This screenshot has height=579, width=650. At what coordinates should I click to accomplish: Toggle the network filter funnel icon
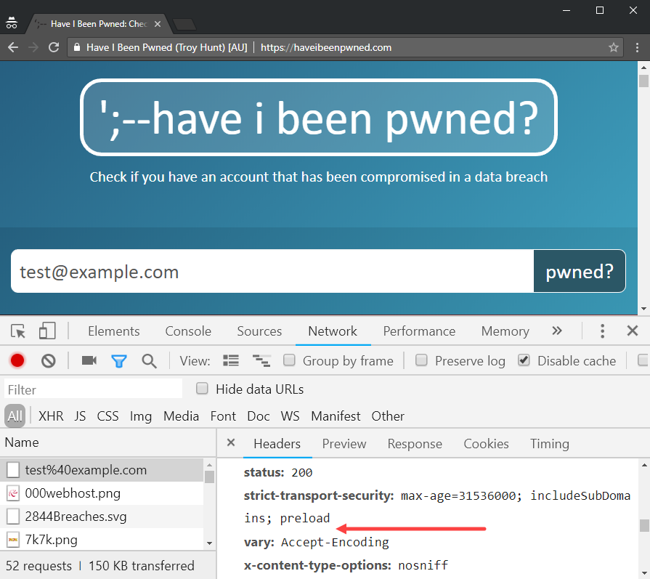pos(119,361)
